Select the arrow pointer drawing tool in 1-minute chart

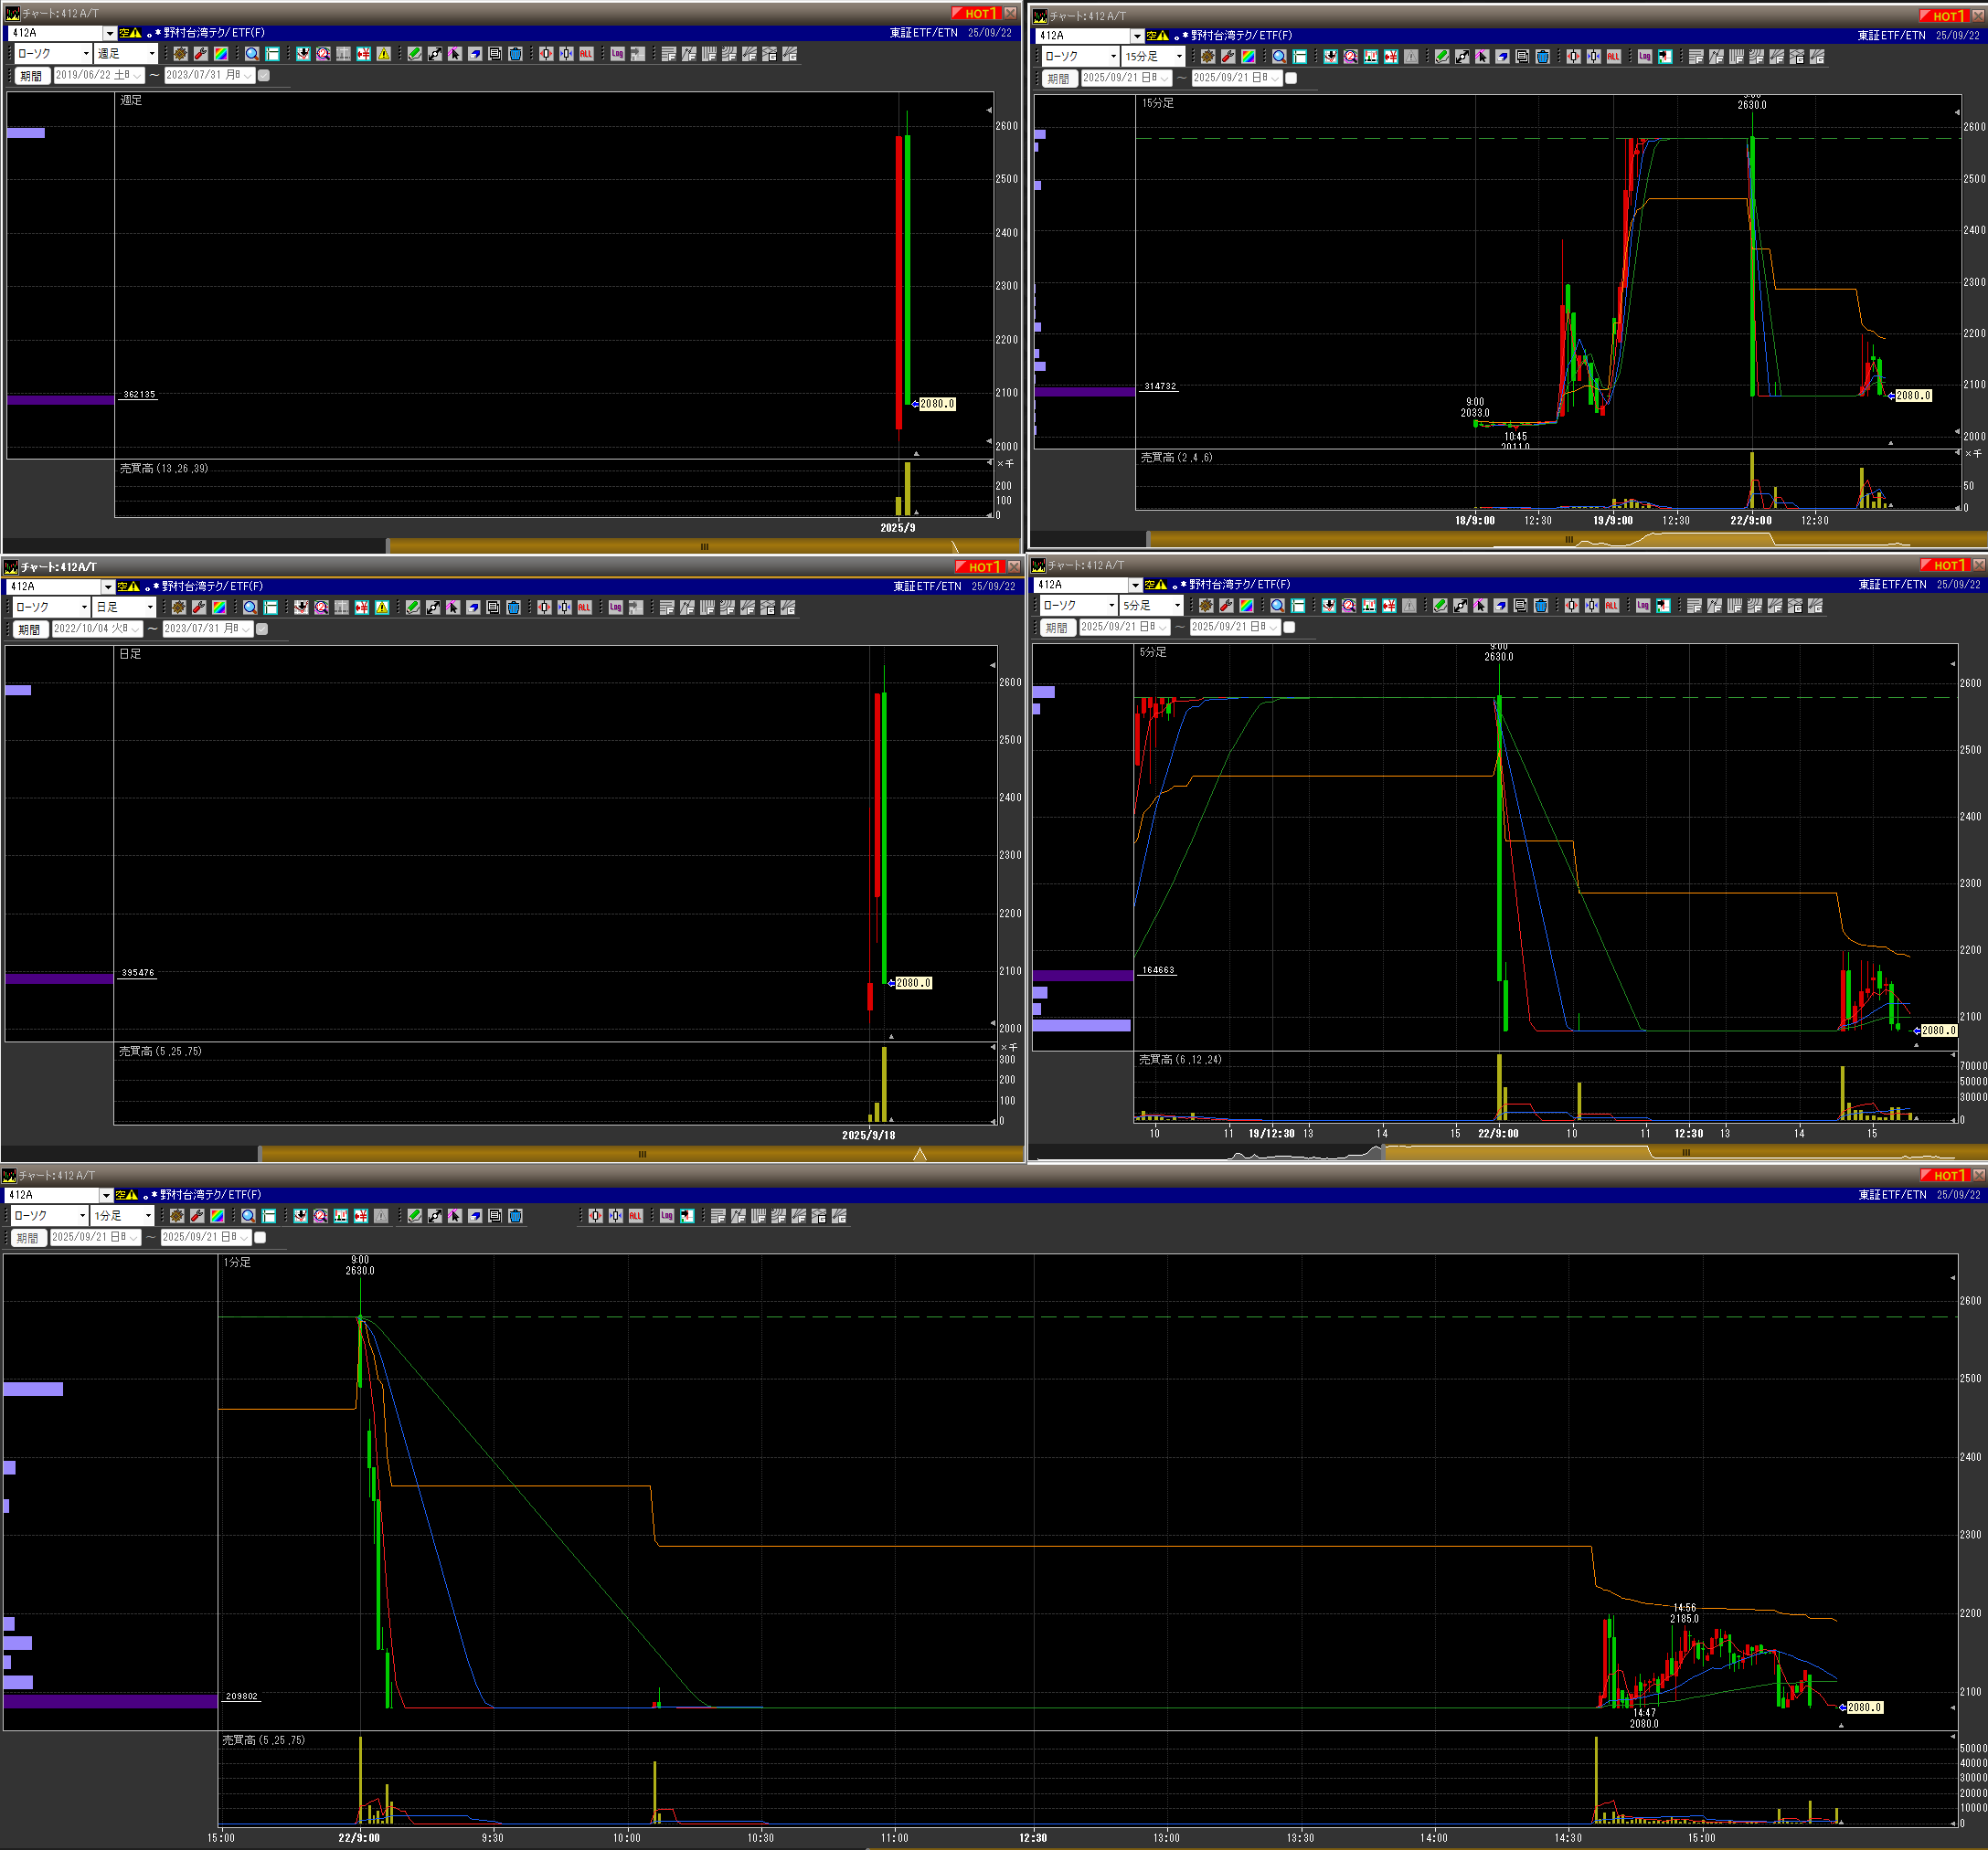pos(455,1216)
